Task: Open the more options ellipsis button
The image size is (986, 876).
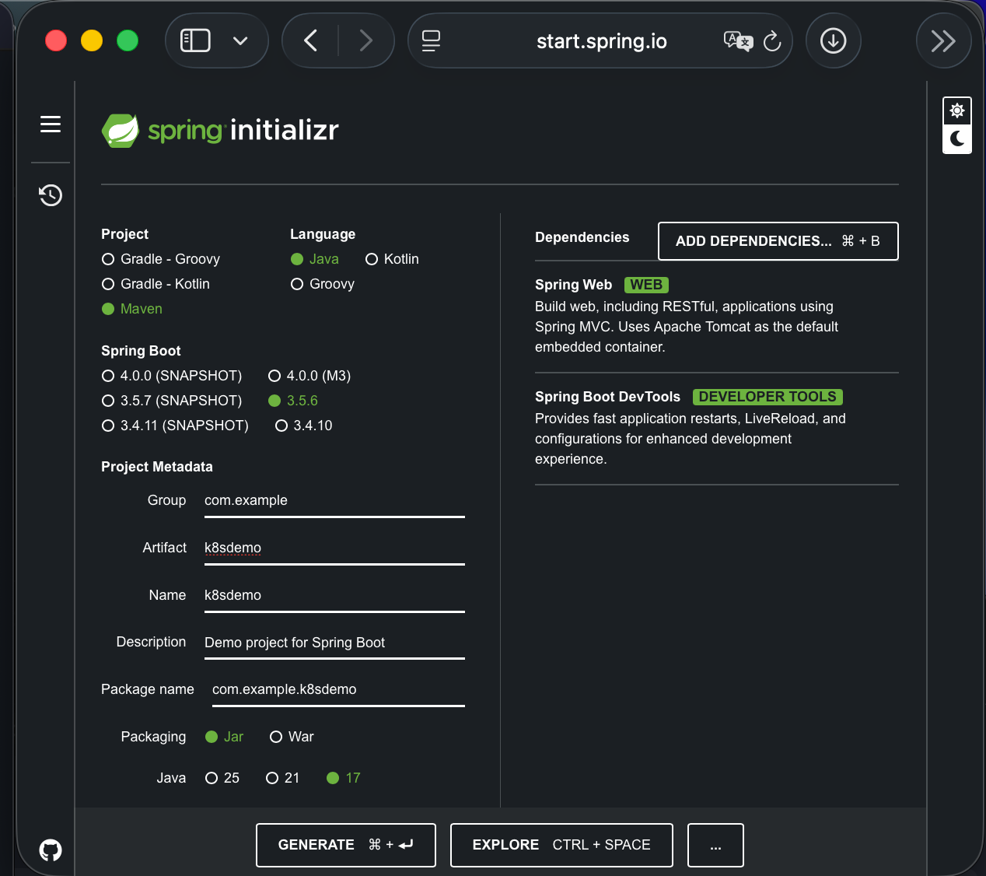Action: (x=715, y=845)
